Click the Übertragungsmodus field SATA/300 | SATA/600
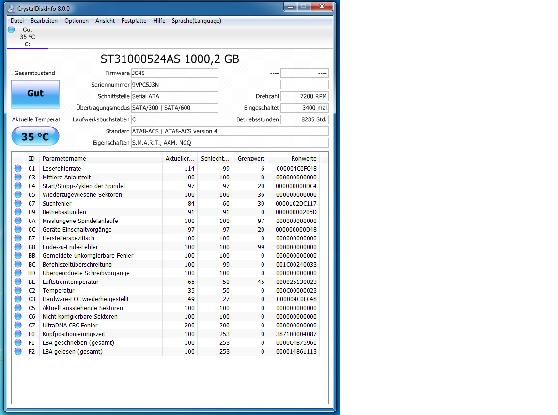This screenshot has width=558, height=415. click(175, 108)
